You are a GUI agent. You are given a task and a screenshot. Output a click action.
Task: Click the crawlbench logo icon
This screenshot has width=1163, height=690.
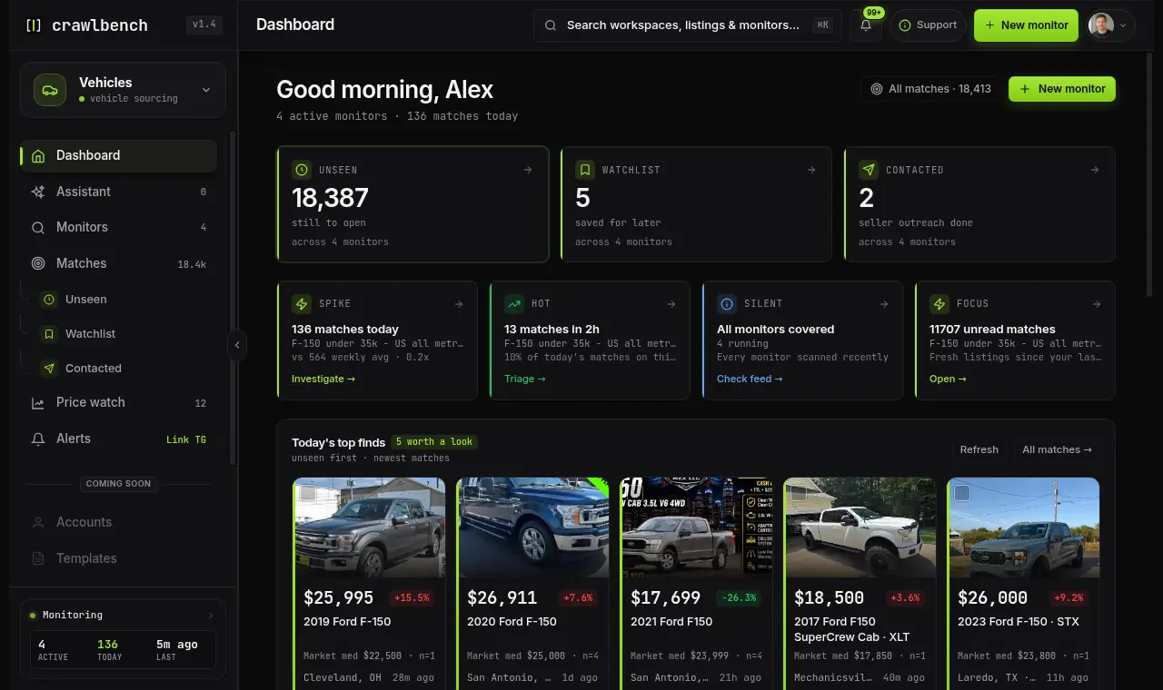point(34,25)
